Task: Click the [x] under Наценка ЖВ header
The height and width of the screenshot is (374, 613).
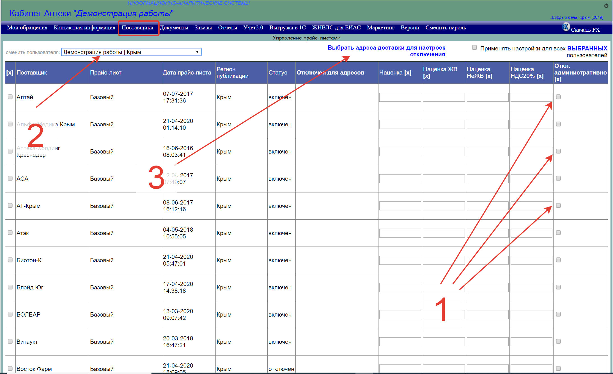Action: pos(426,76)
